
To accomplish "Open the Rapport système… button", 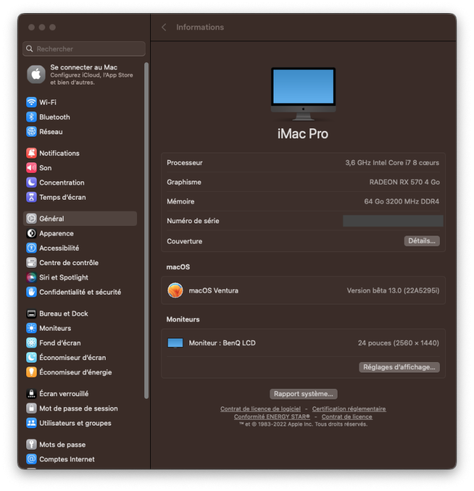I will coord(304,394).
